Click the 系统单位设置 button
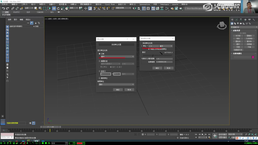 click(x=116, y=45)
